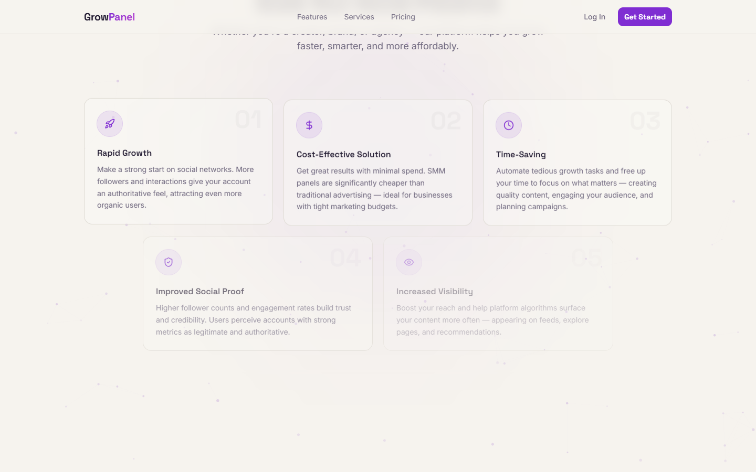This screenshot has width=756, height=472.
Task: Click the text starting 'Boost your reach'
Action: tap(492, 320)
